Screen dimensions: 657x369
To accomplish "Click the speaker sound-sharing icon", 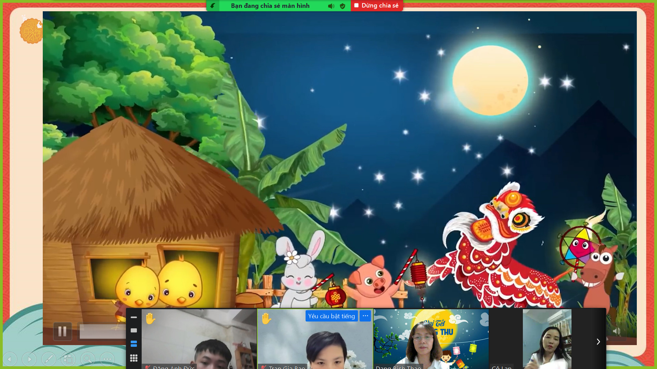I will (x=331, y=6).
